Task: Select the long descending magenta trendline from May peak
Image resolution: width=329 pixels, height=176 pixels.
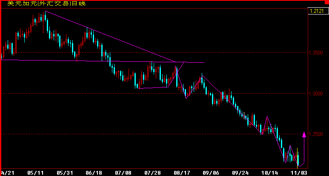Action: [x=110, y=36]
